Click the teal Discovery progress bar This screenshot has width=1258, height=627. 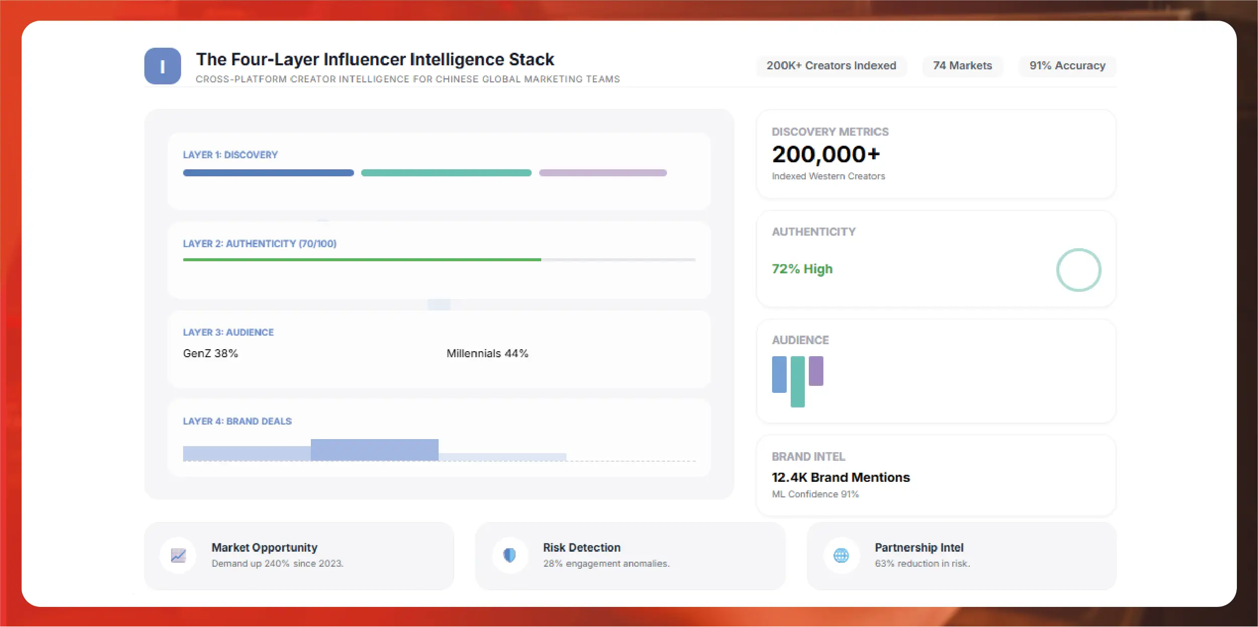tap(446, 173)
